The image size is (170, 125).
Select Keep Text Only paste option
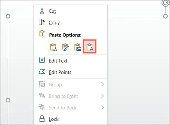point(90,46)
